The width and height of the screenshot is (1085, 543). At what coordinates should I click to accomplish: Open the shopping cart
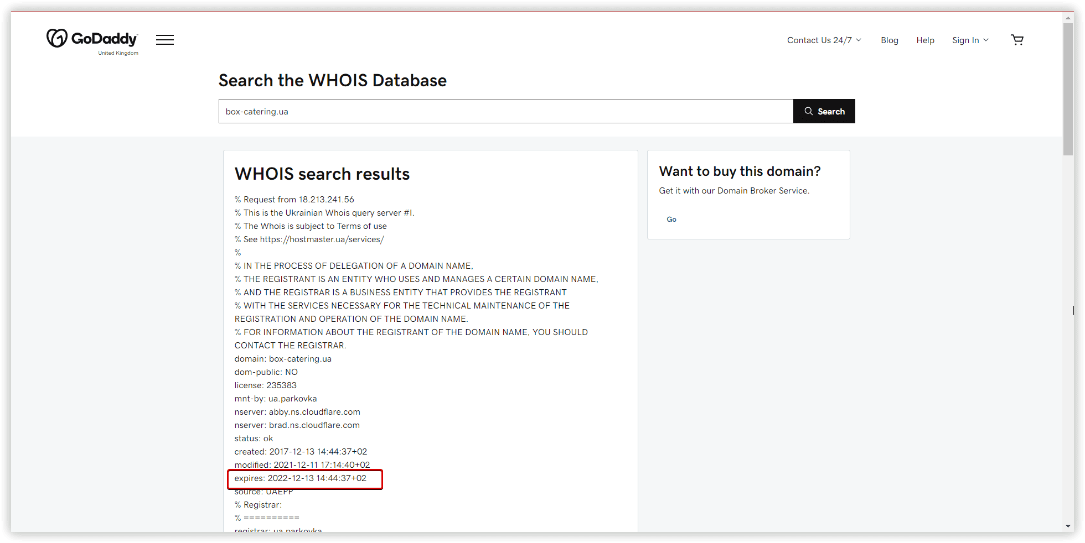click(x=1017, y=40)
